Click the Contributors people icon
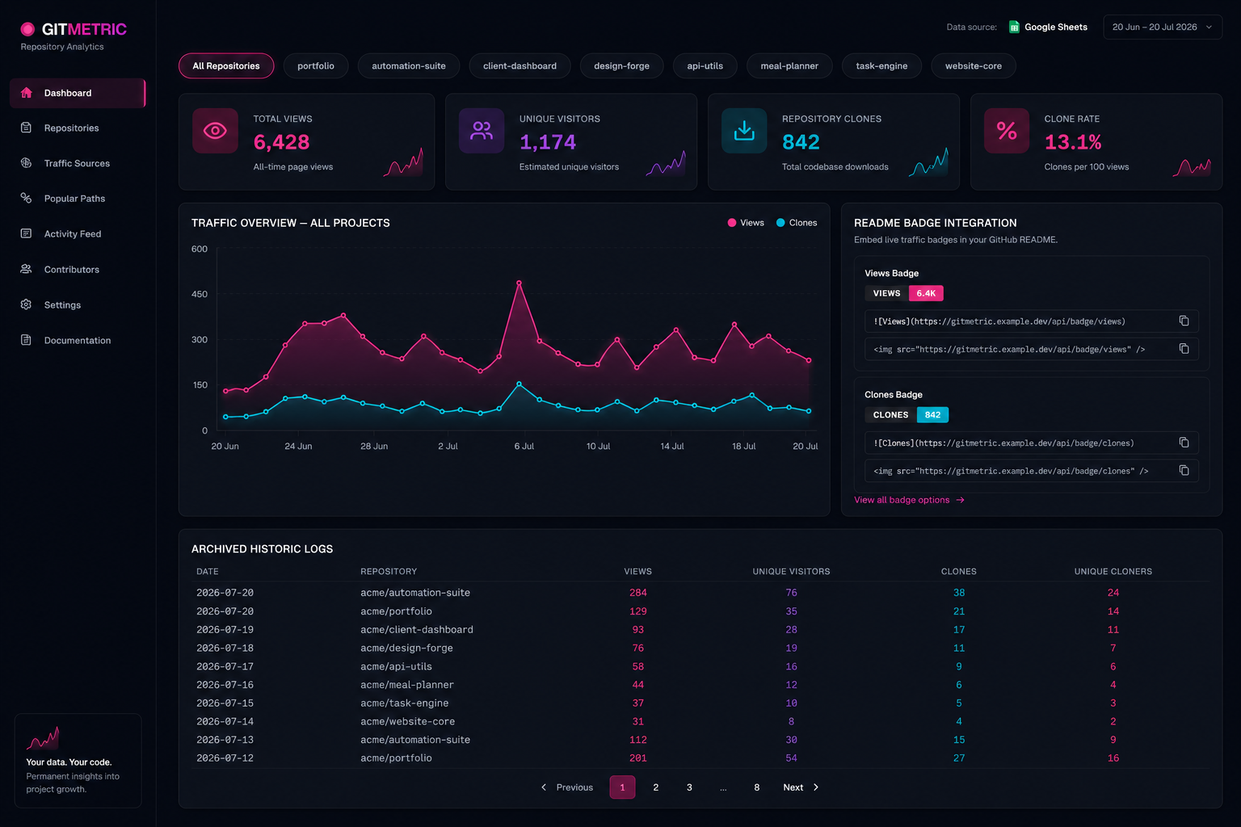Screen dimensions: 1241x827 (x=26, y=269)
